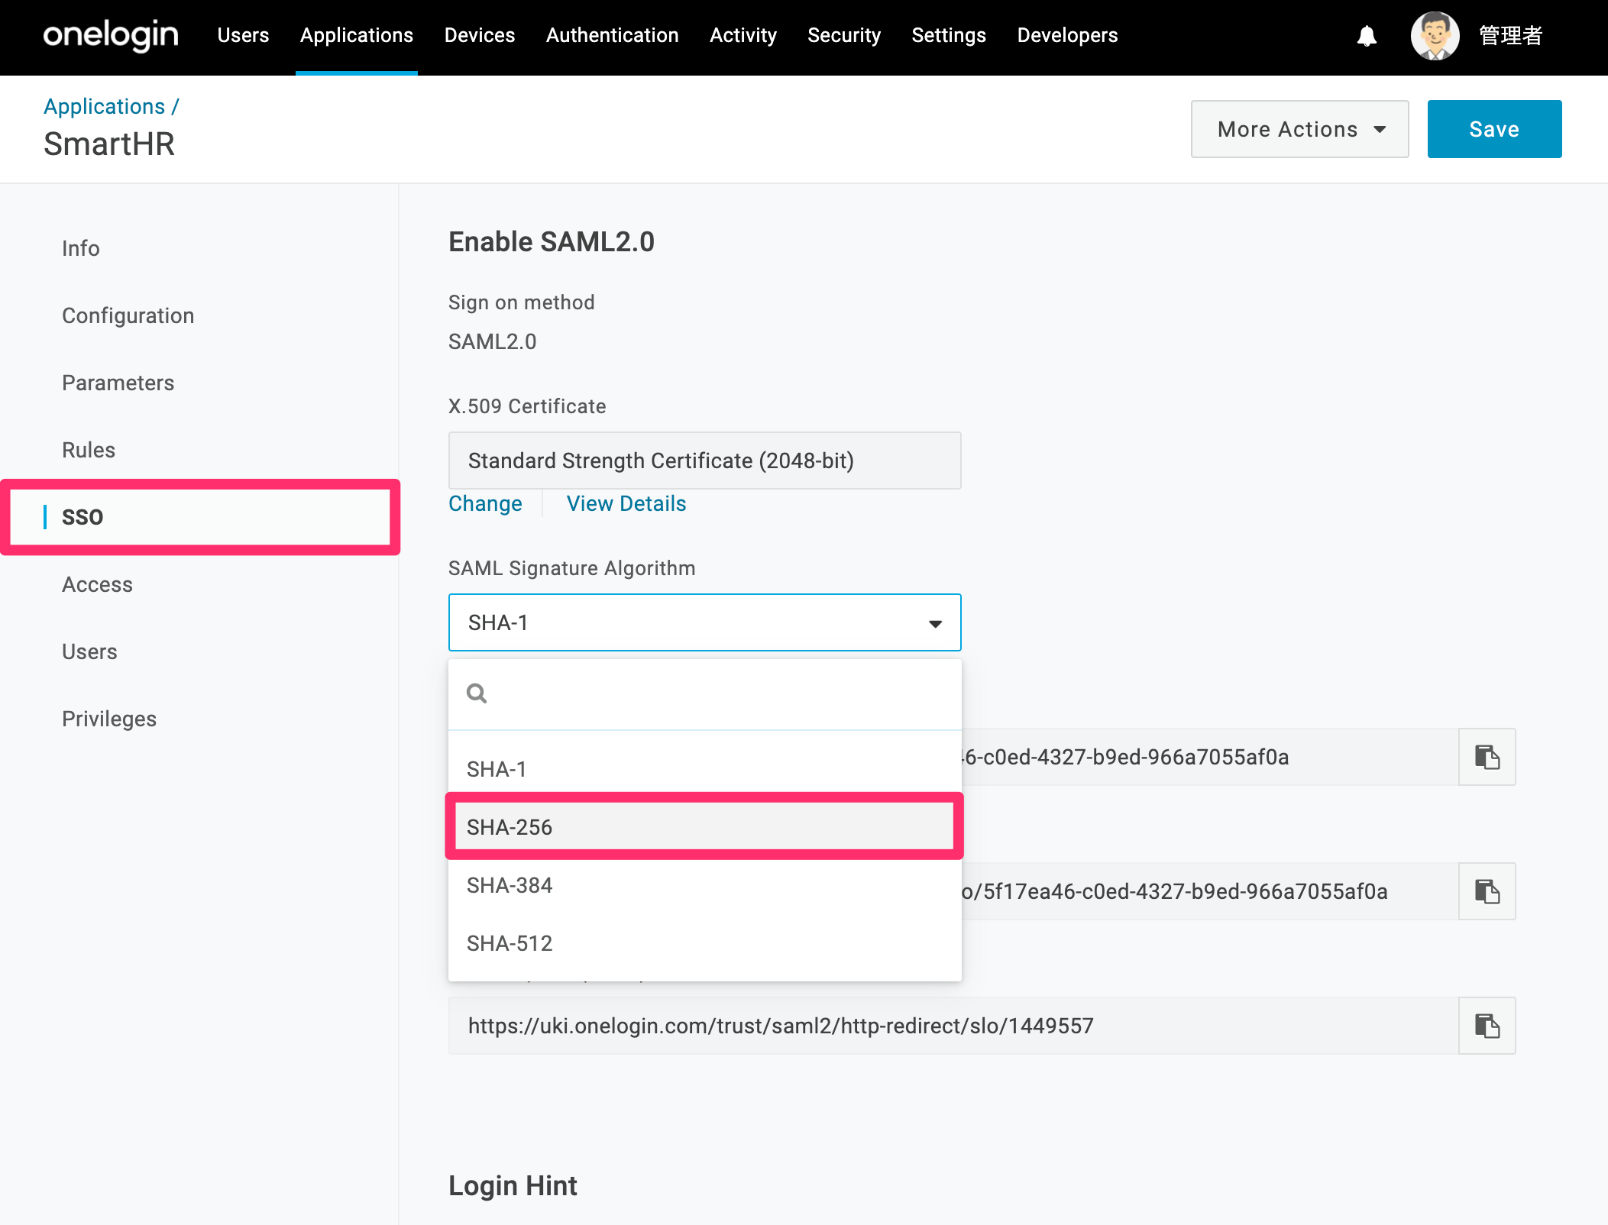Screen dimensions: 1608x1225
Task: Open the user avatar profile menu
Action: coord(1435,36)
